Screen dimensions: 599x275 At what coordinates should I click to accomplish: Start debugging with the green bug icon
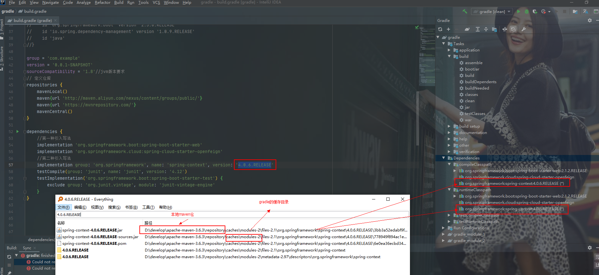527,11
